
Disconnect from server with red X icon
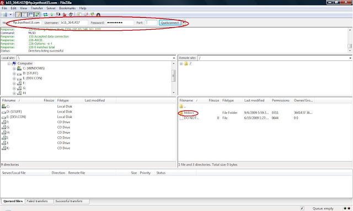coord(65,15)
